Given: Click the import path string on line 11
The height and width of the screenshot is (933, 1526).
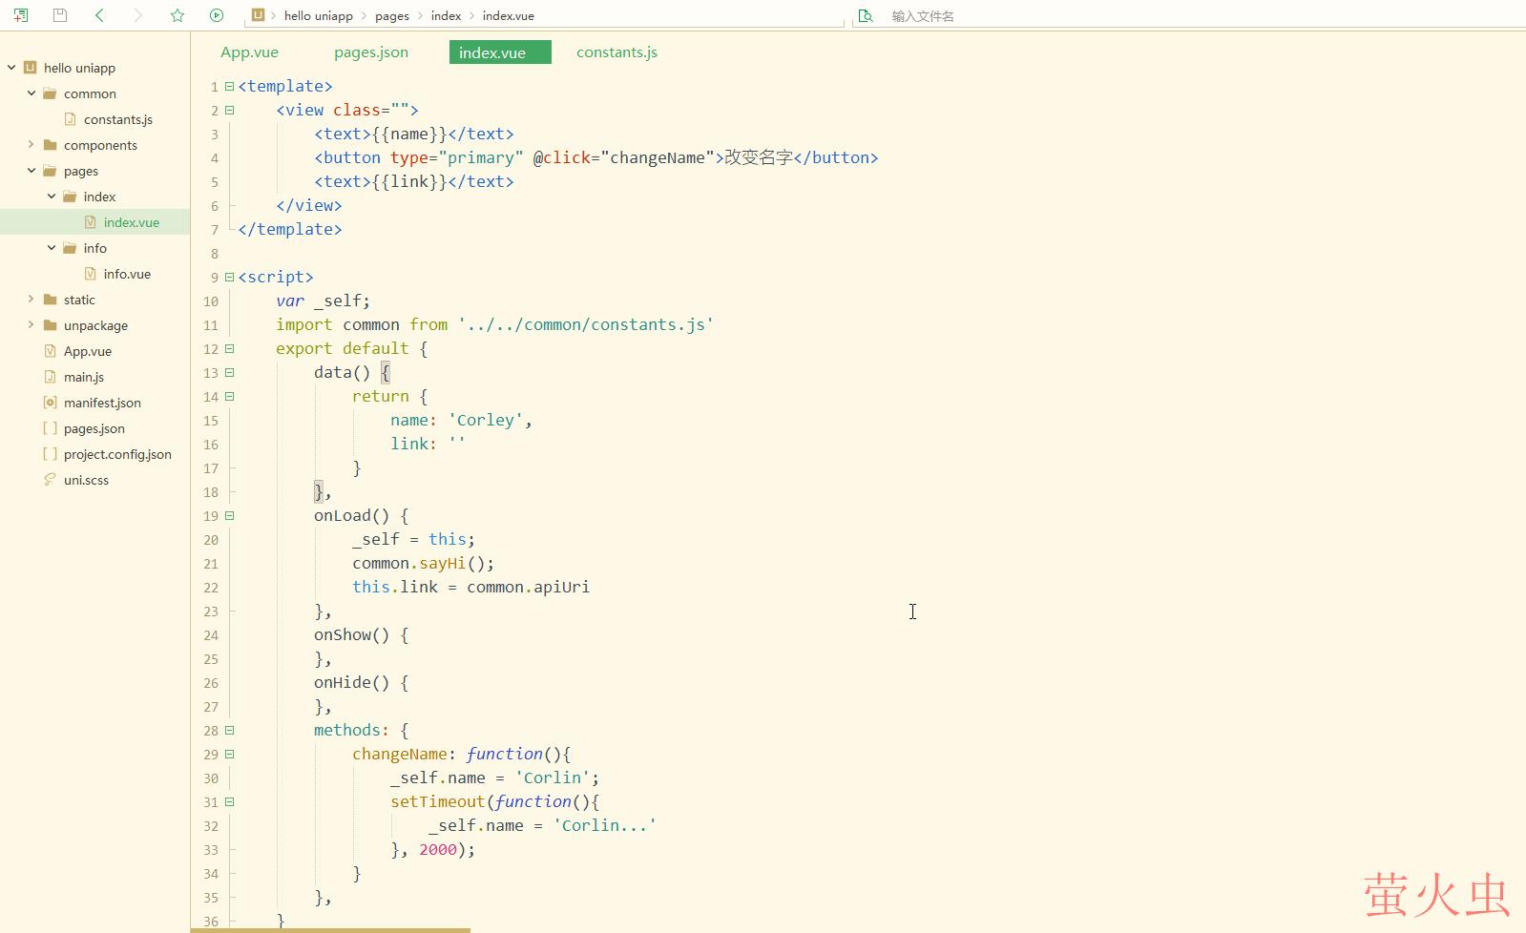Looking at the screenshot, I should click(x=586, y=324).
